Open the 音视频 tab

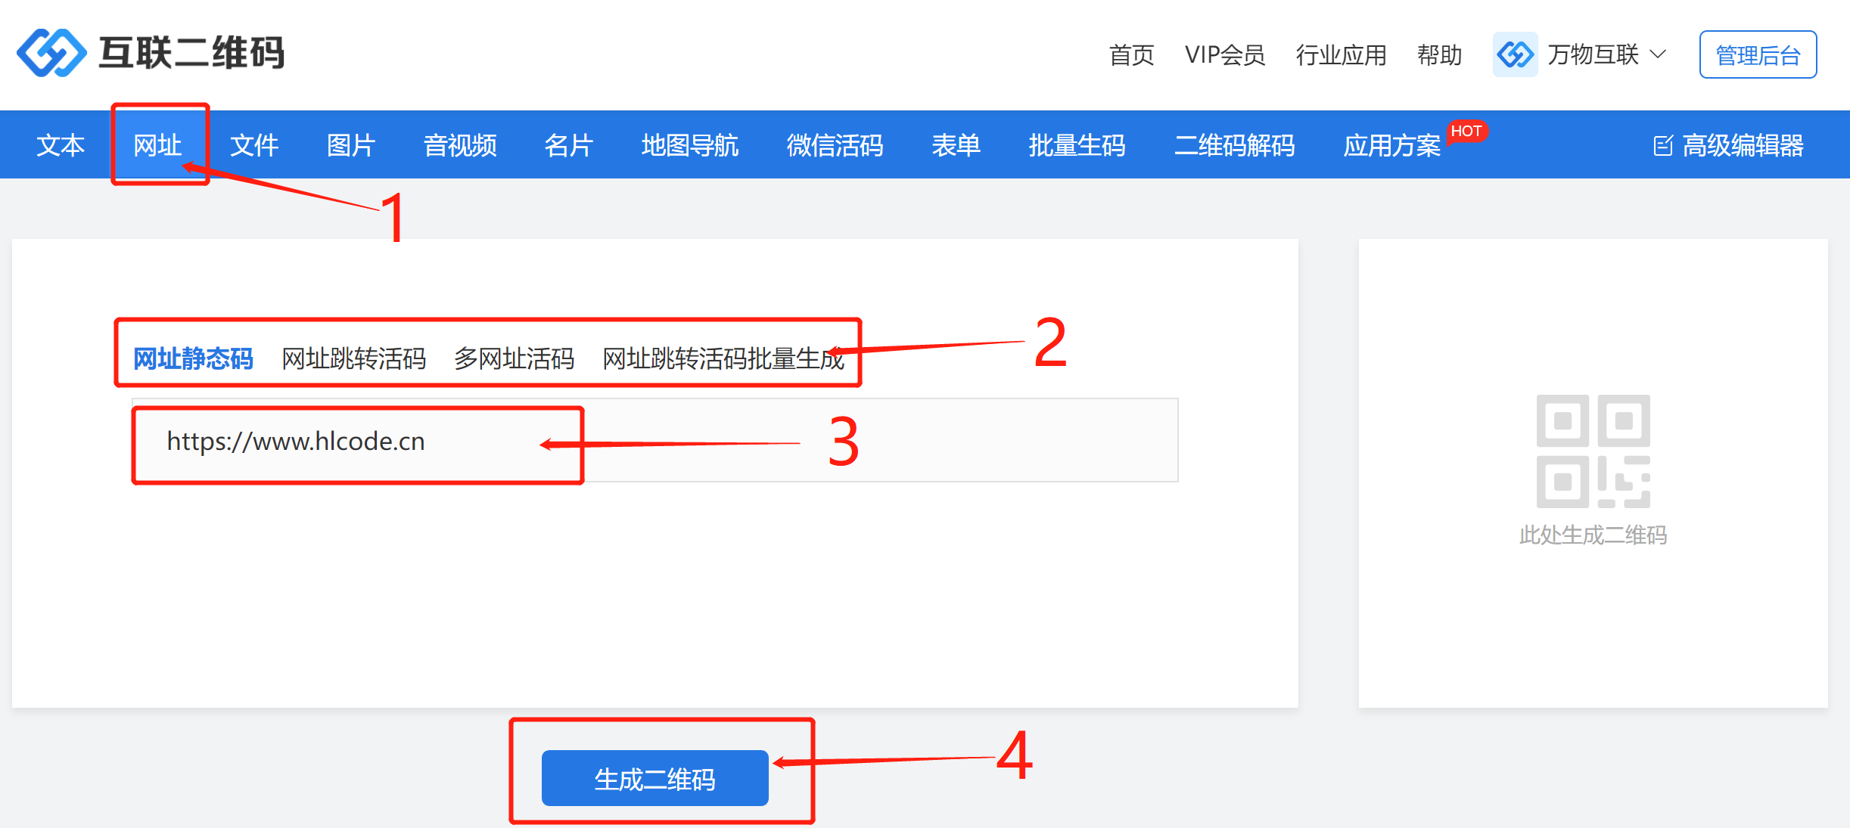(x=460, y=145)
